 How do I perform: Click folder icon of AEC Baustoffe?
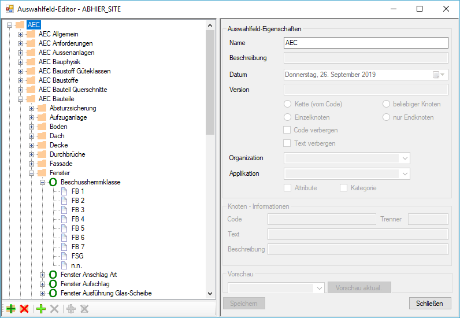tap(31, 80)
